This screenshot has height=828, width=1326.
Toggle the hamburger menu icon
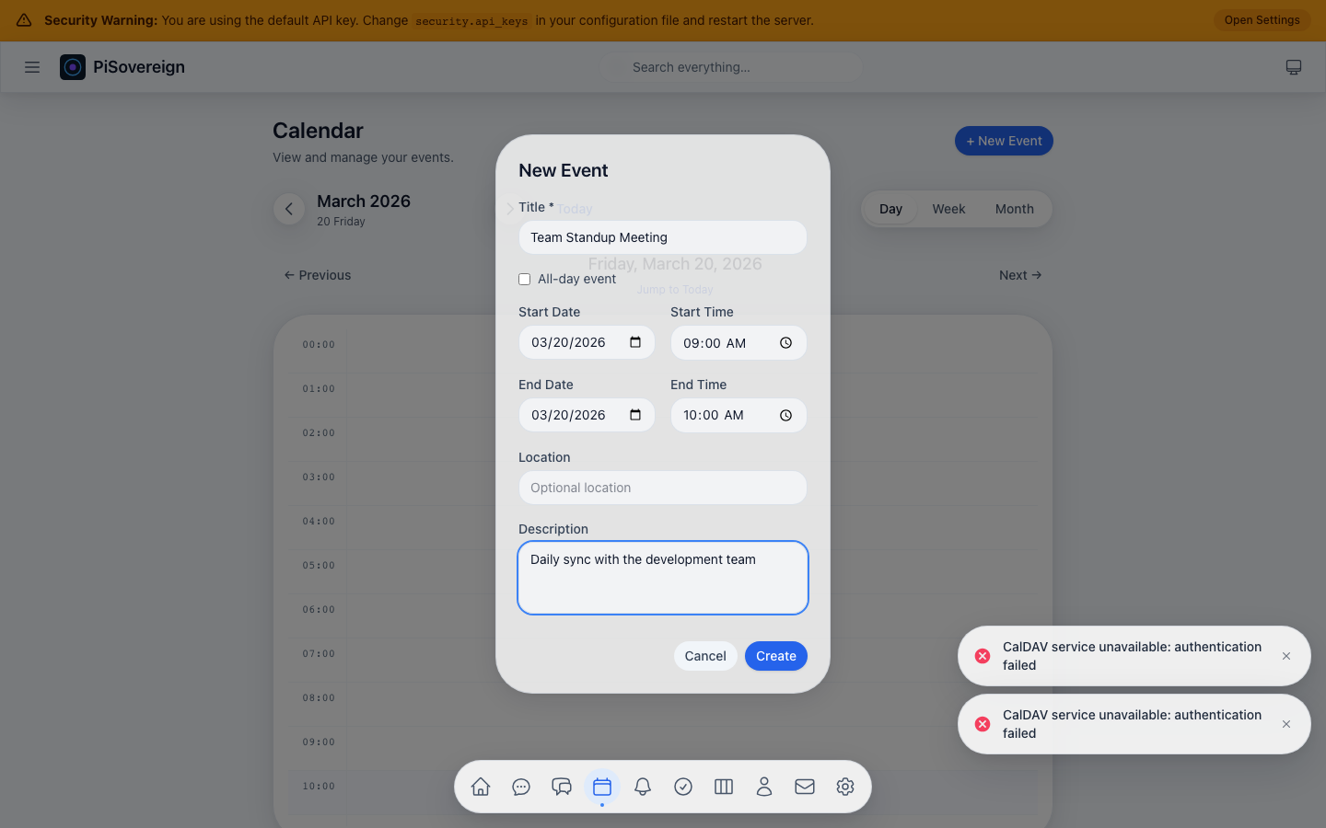[32, 66]
